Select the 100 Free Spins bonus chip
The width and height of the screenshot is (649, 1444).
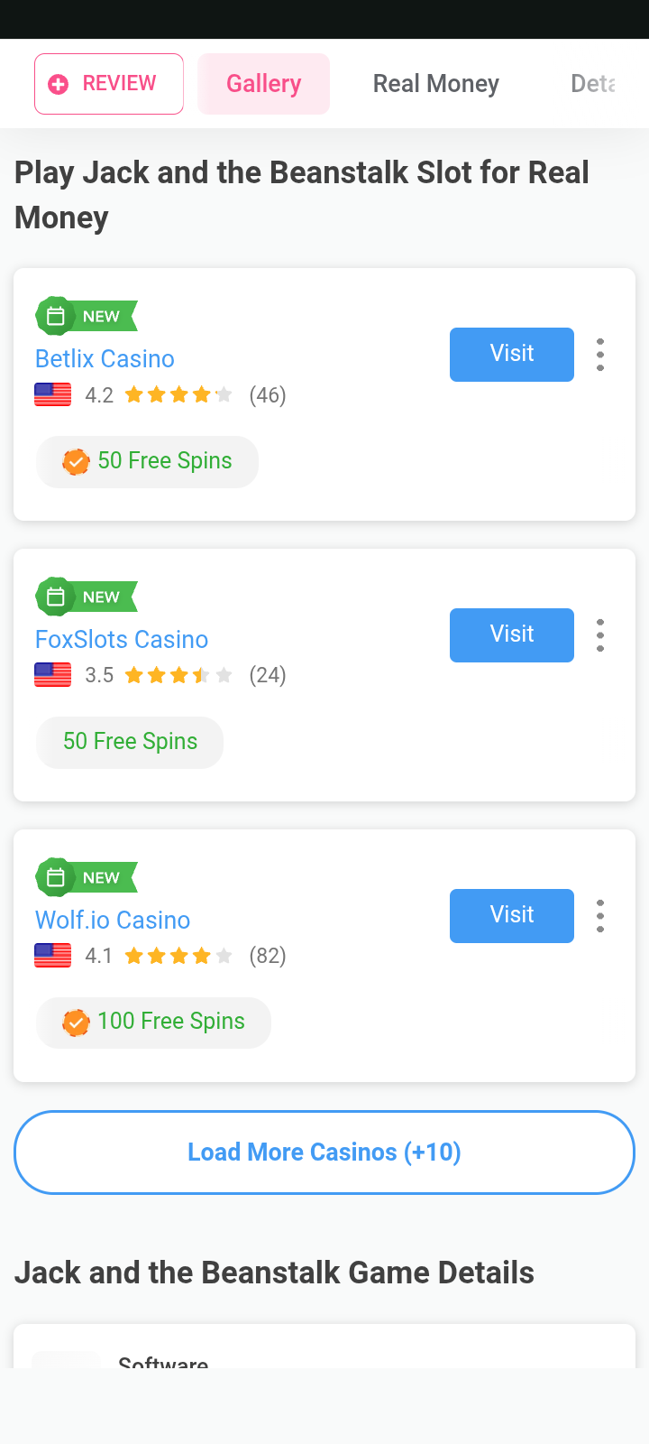(x=154, y=1023)
